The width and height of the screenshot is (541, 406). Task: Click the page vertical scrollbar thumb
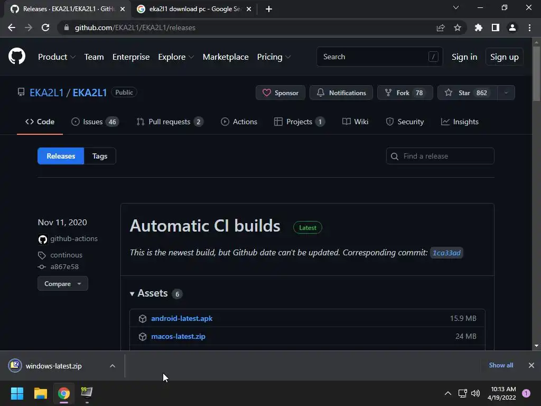click(x=536, y=74)
